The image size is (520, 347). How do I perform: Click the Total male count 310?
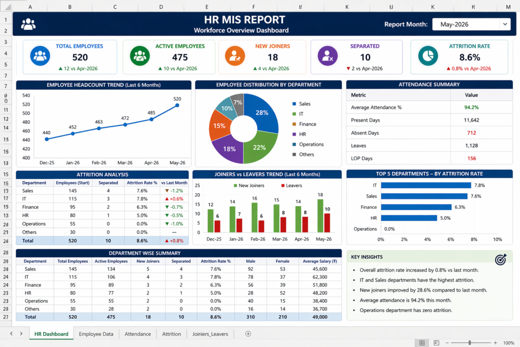[x=250, y=317]
